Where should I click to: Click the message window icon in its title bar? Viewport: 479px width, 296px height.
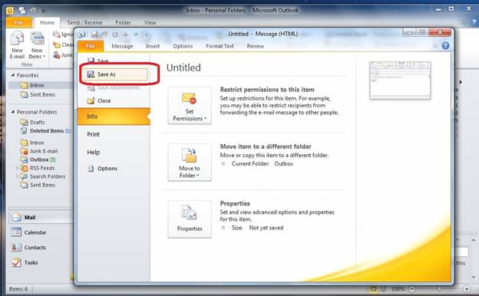pos(81,35)
